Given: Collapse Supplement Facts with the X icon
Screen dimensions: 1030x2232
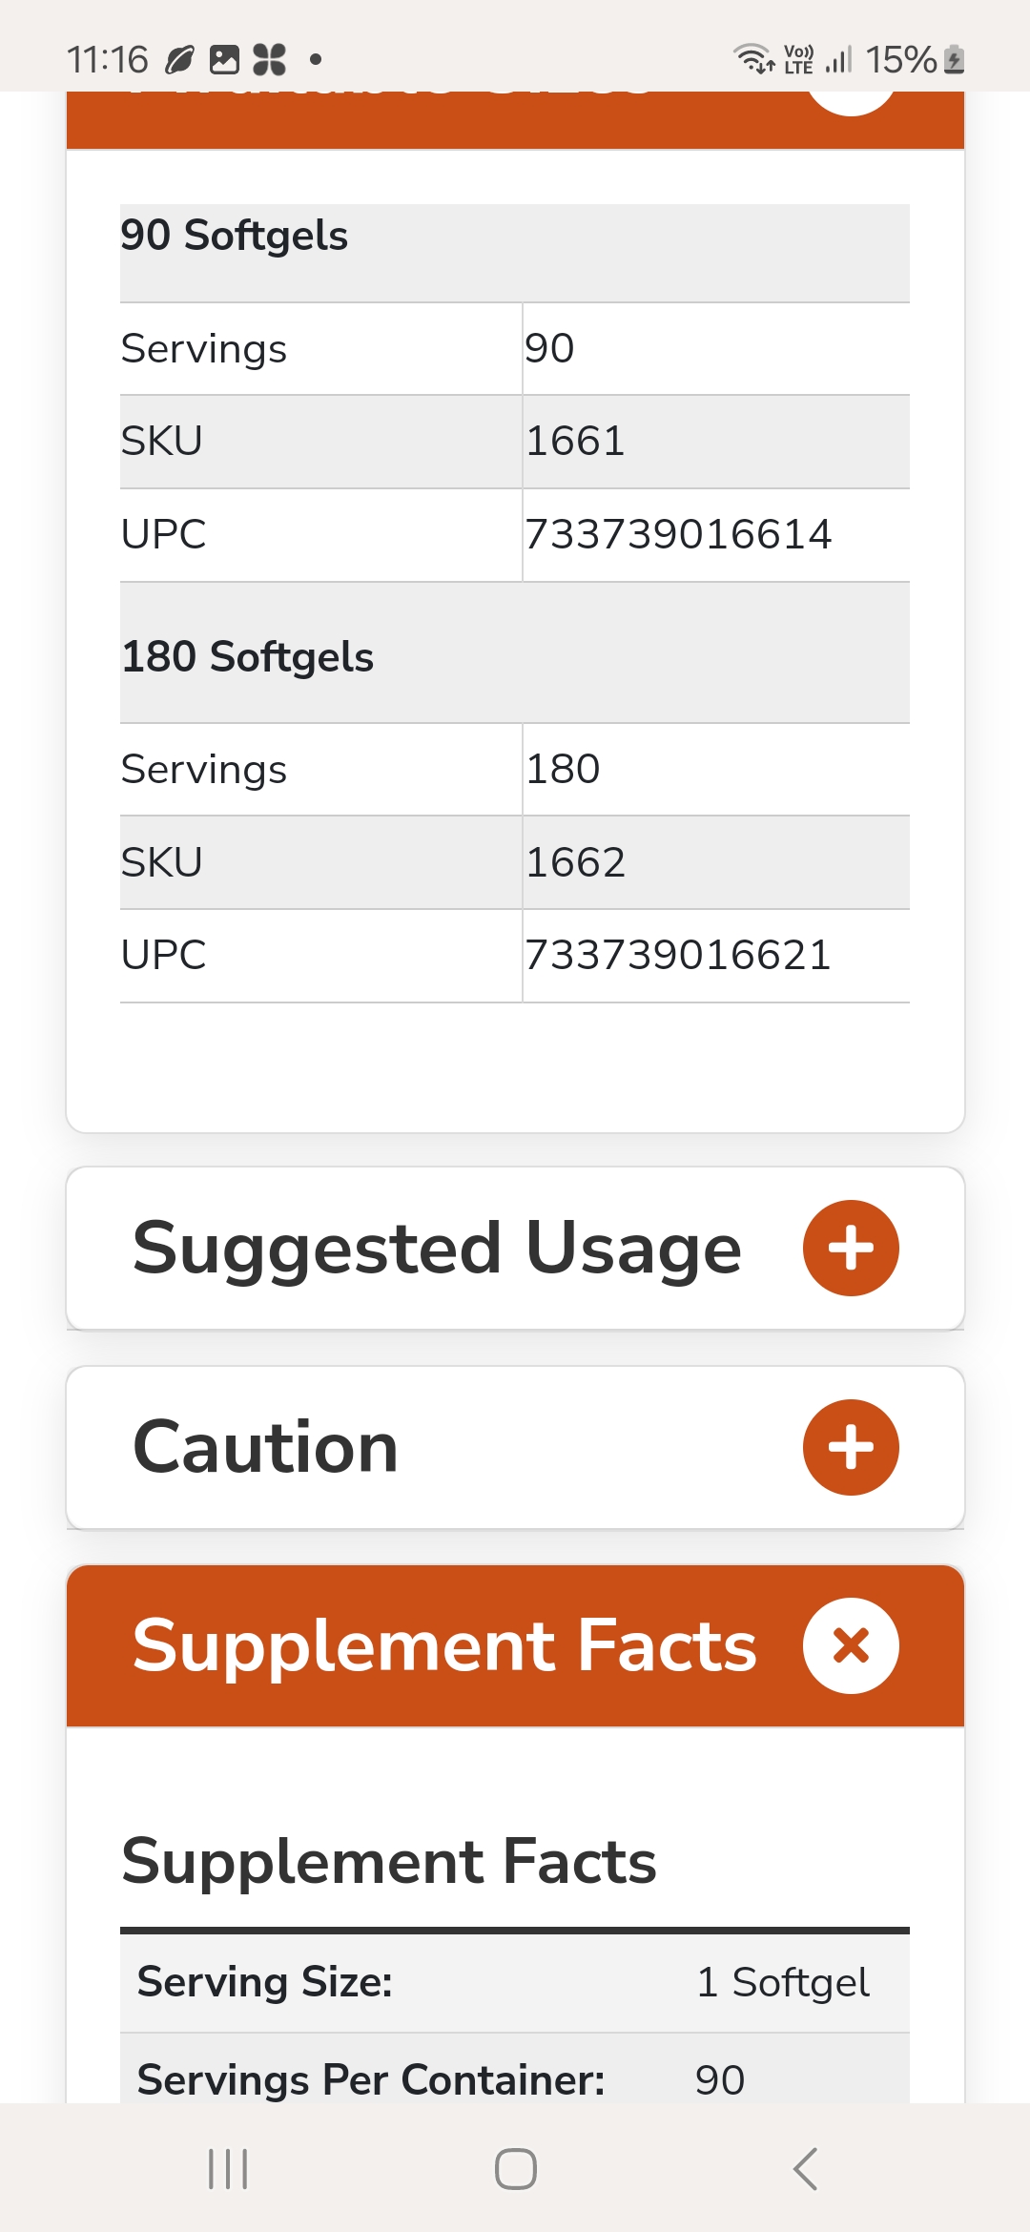Looking at the screenshot, I should [851, 1645].
